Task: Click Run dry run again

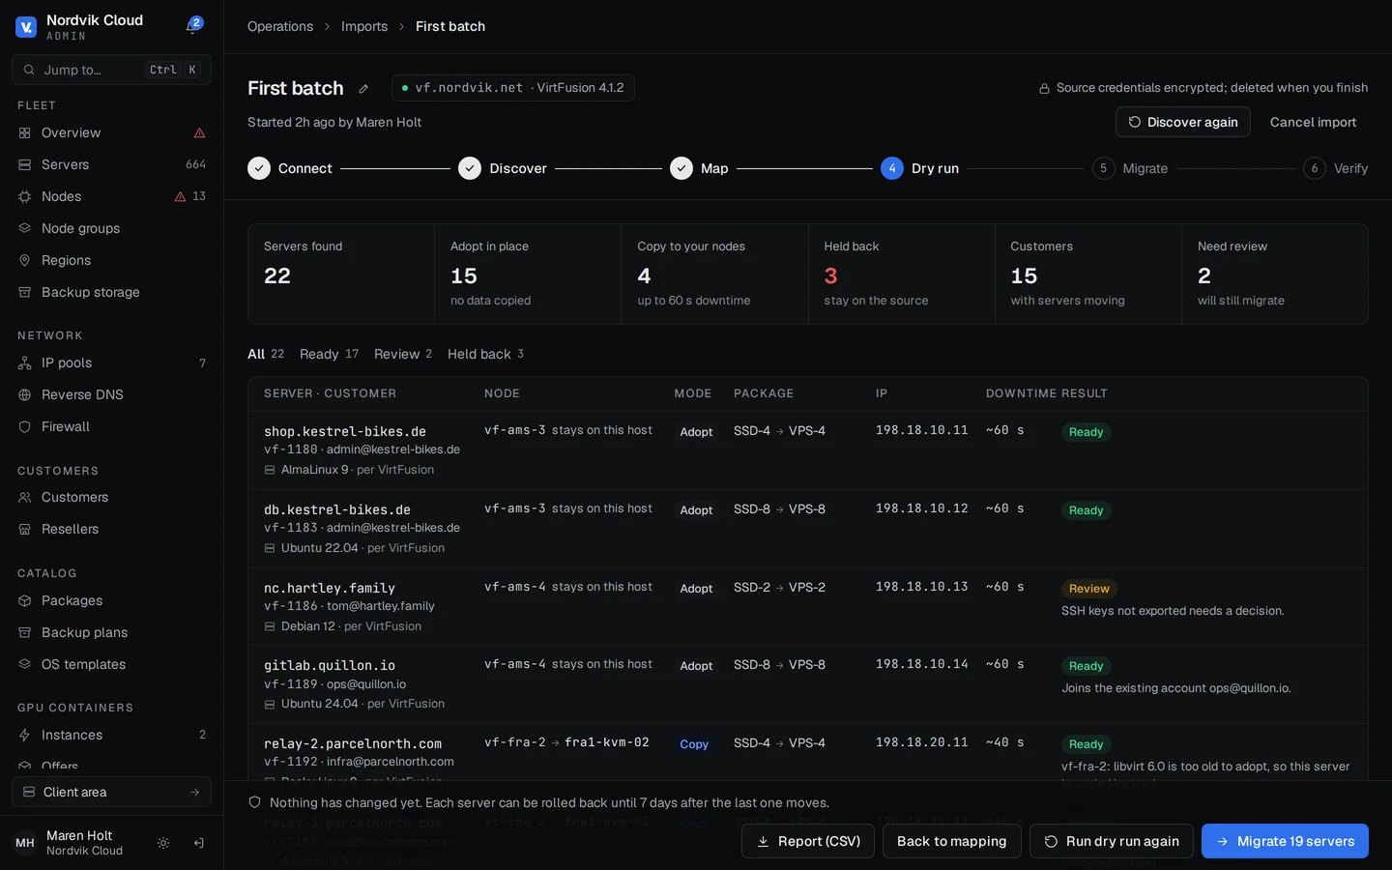Action: [x=1111, y=841]
